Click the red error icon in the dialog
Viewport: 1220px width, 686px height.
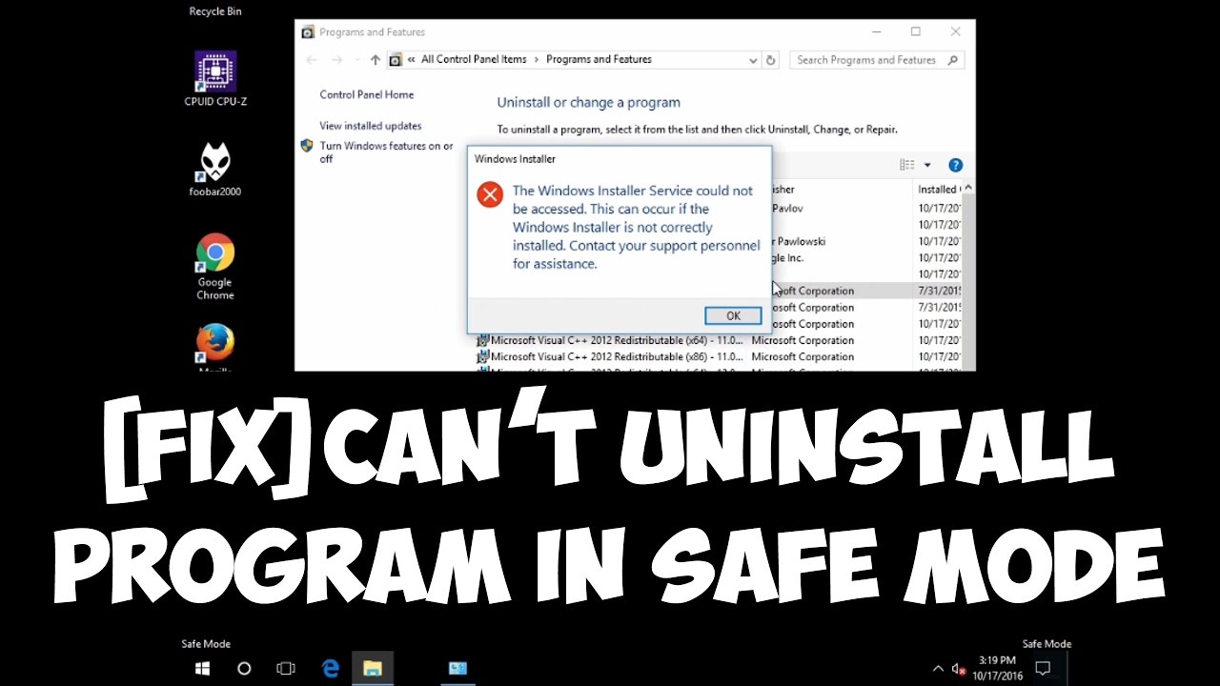490,195
